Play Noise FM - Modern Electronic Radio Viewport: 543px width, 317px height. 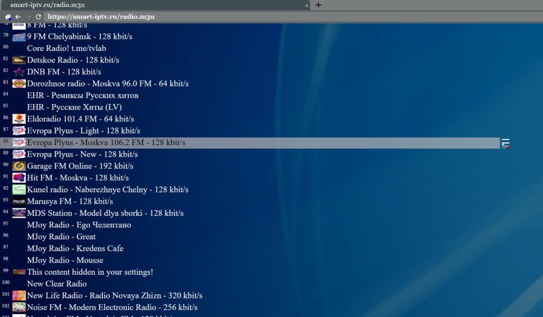112,307
